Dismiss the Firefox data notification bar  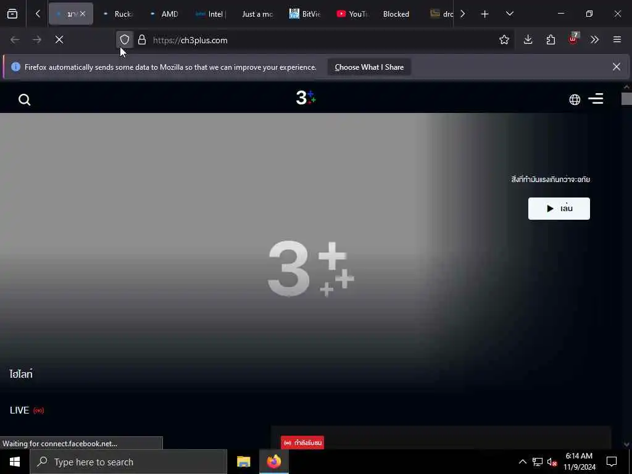click(x=617, y=67)
